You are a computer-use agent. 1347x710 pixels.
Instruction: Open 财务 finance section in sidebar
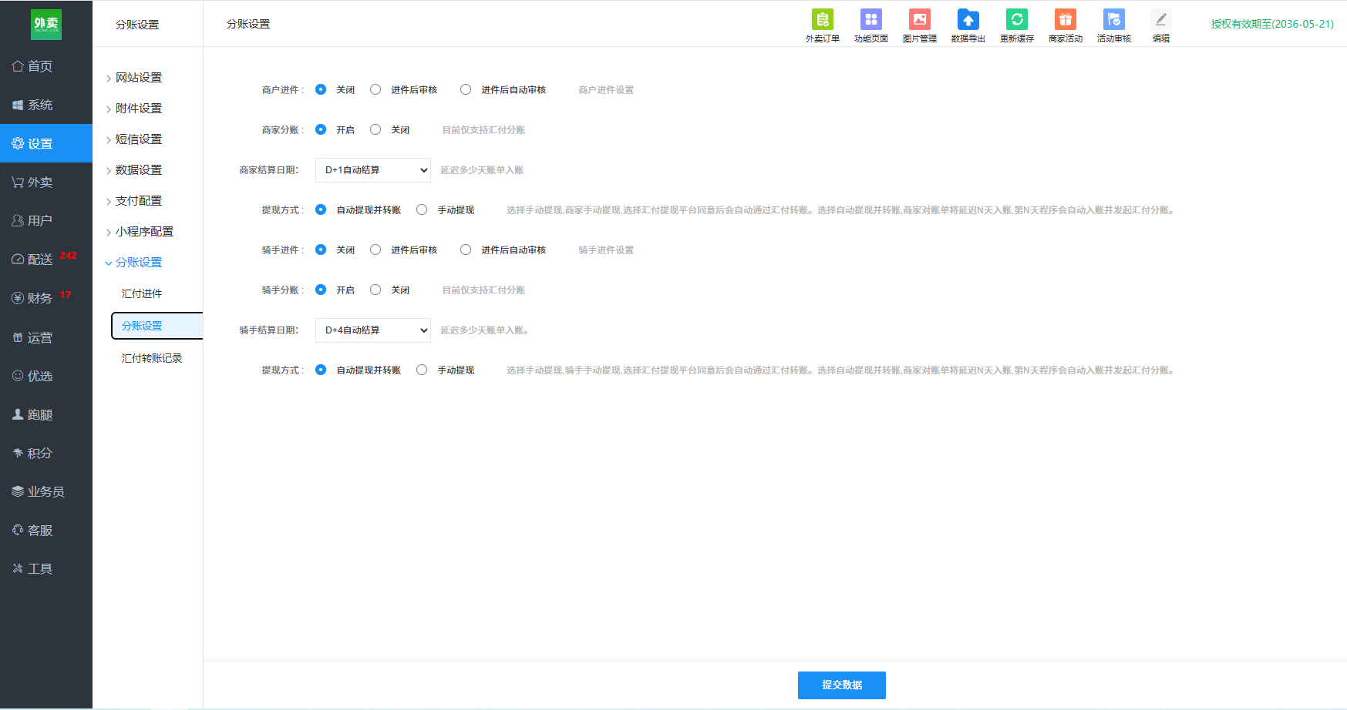coord(46,297)
